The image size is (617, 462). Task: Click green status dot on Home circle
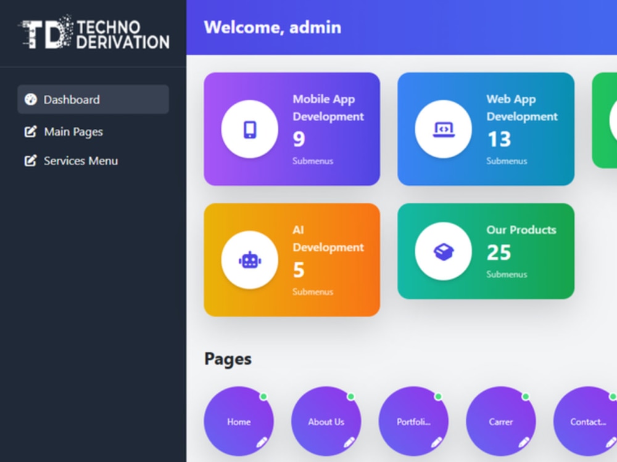click(263, 397)
